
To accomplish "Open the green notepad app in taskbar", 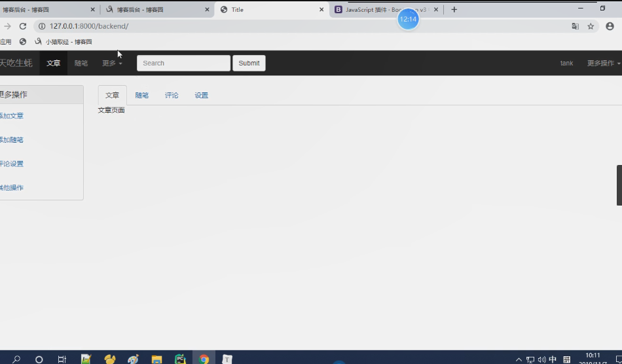I will [x=86, y=359].
